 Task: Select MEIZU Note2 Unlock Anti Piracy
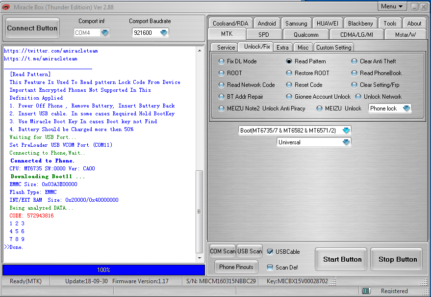point(221,108)
